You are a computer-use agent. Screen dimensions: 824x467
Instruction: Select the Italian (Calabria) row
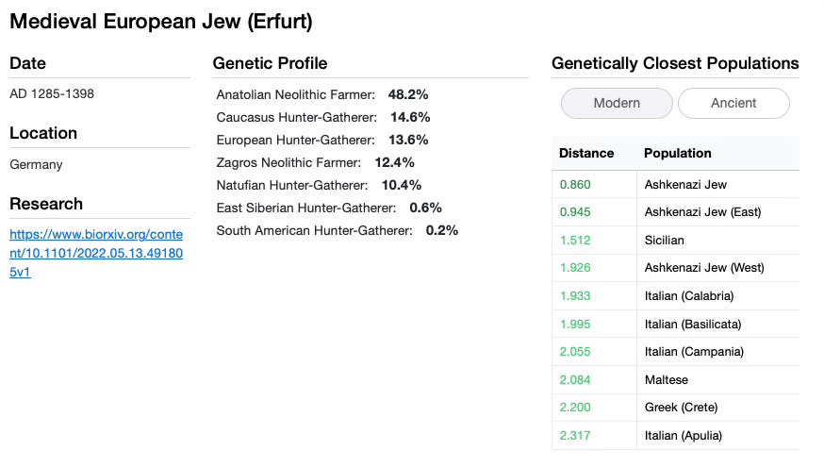pos(688,295)
